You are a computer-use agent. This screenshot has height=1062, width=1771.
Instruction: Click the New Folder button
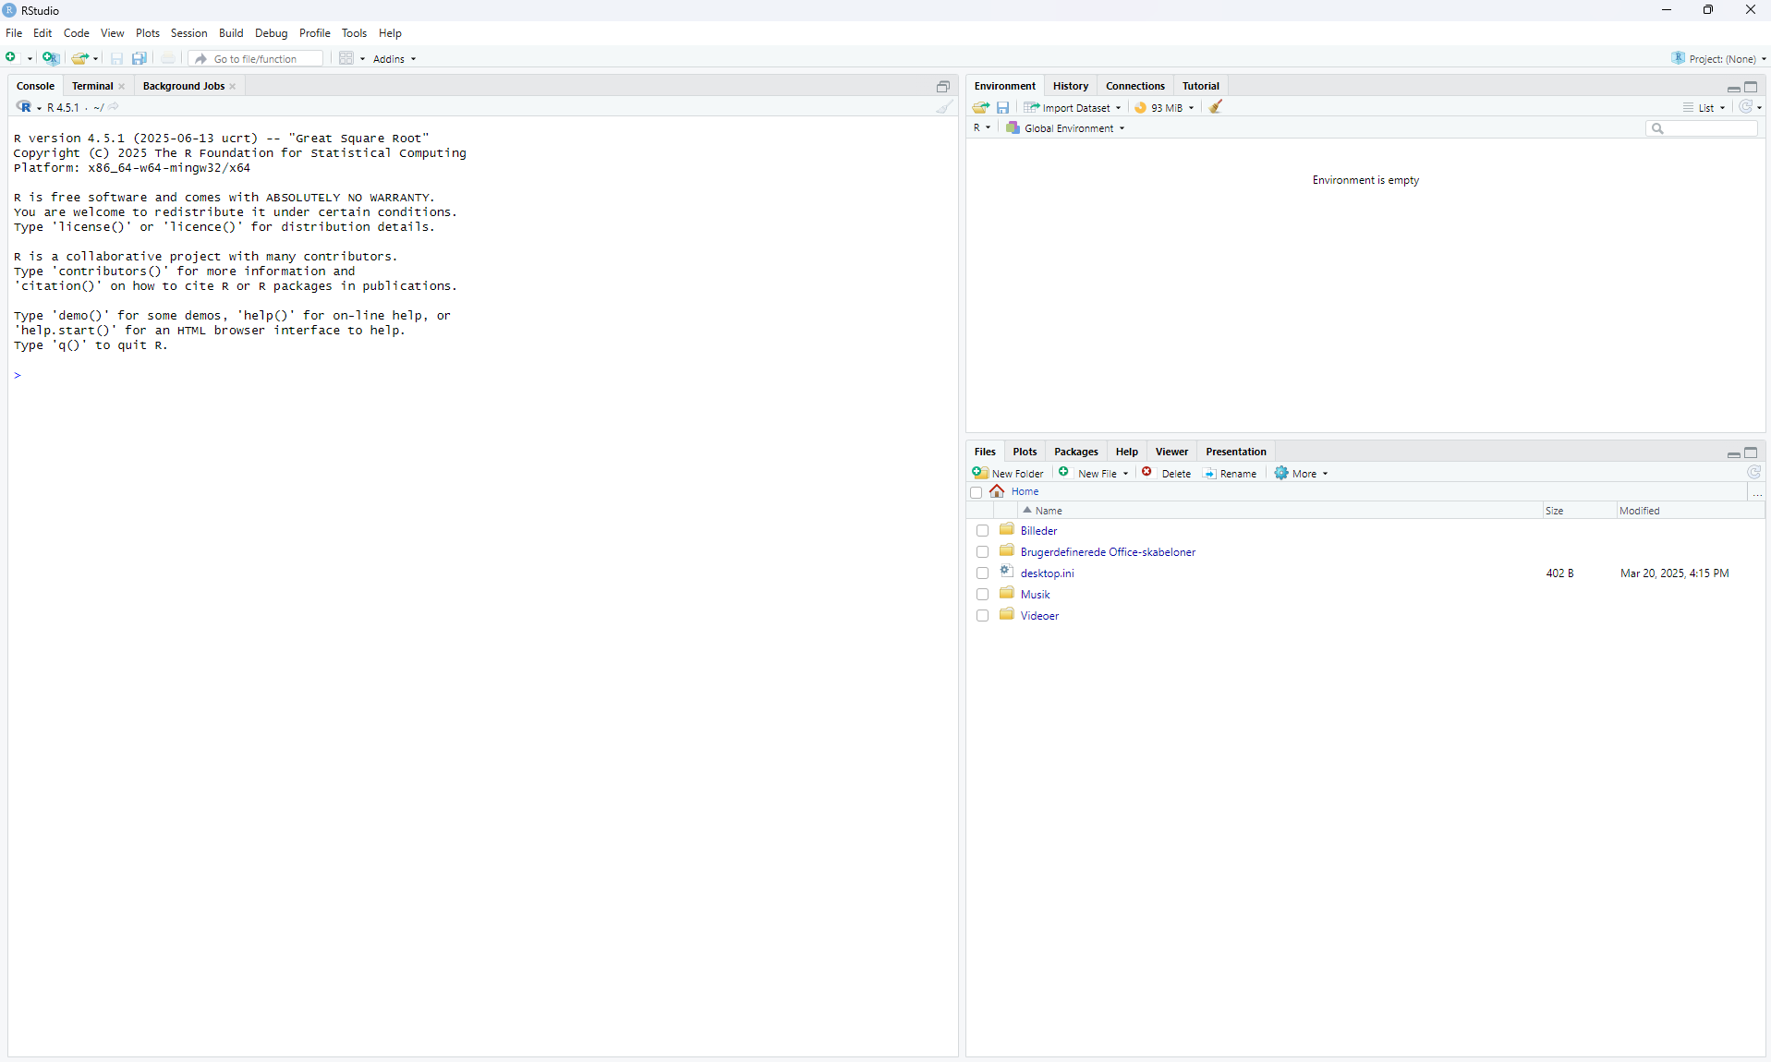click(1008, 473)
